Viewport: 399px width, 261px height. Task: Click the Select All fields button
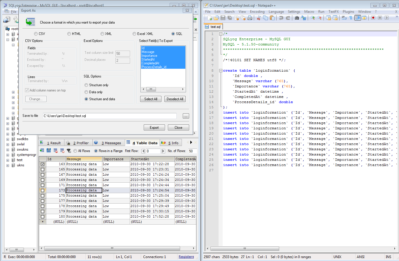(x=151, y=99)
